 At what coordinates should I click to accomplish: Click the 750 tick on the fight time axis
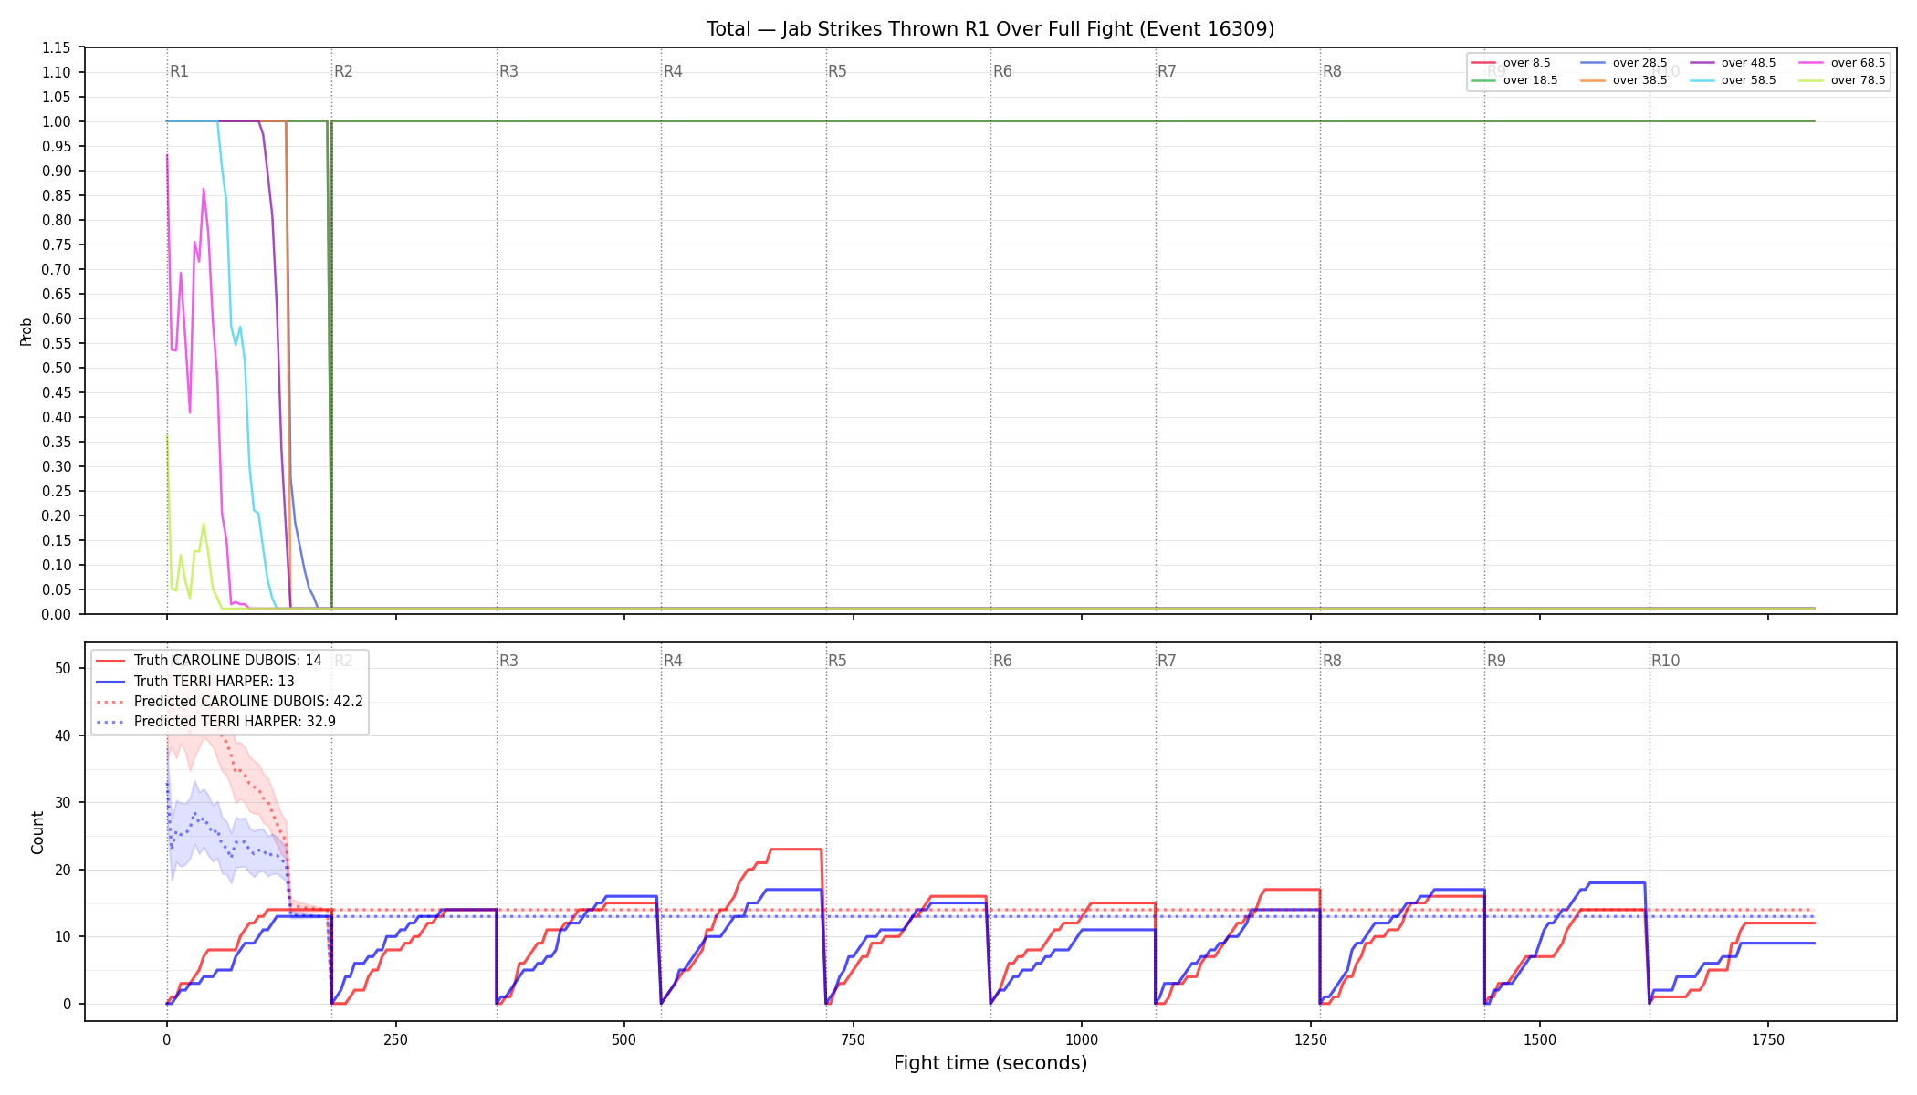click(853, 1039)
